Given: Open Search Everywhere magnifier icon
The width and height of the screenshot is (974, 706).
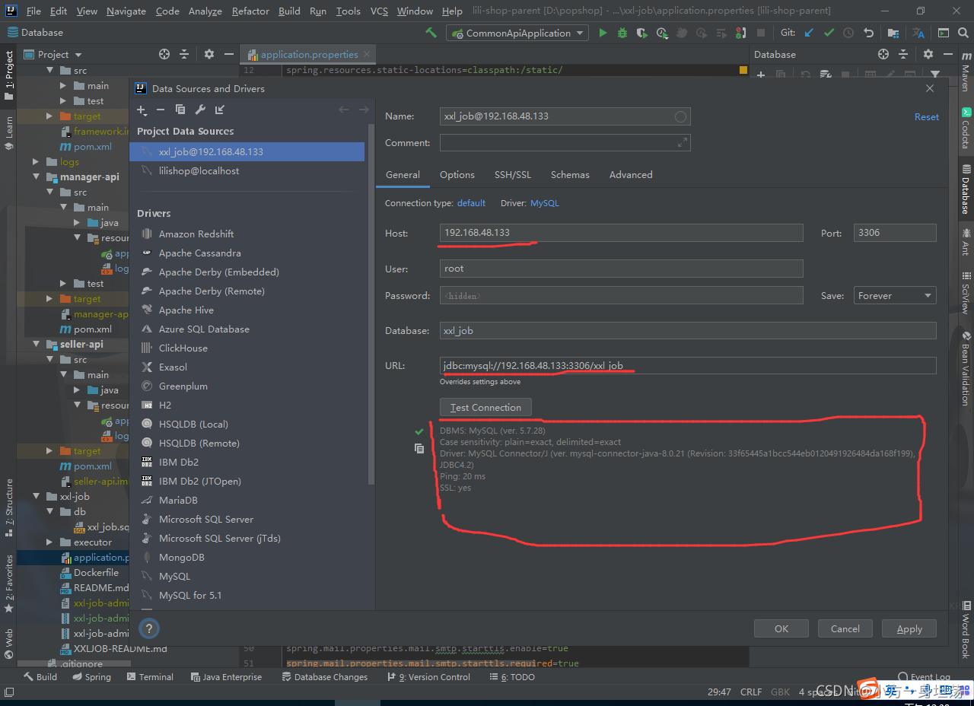Looking at the screenshot, I should click(x=963, y=33).
